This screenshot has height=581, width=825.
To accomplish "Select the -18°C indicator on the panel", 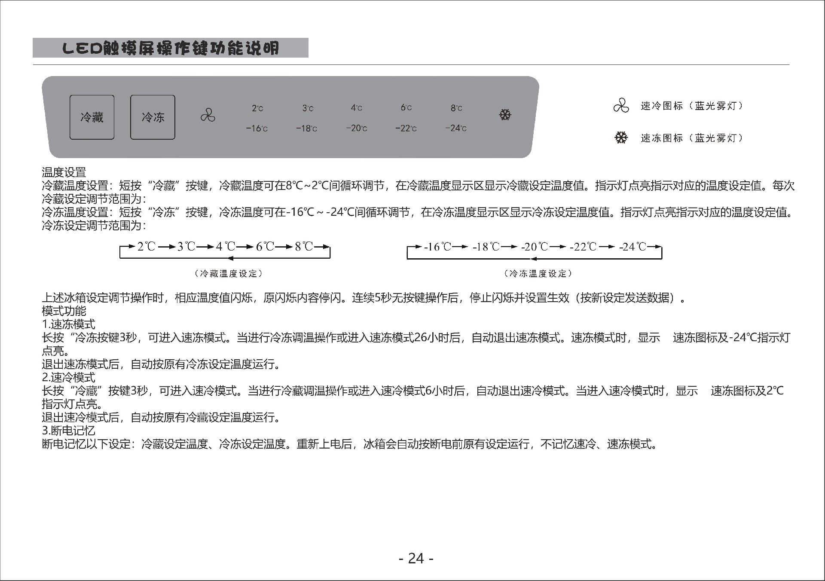I will pos(306,128).
